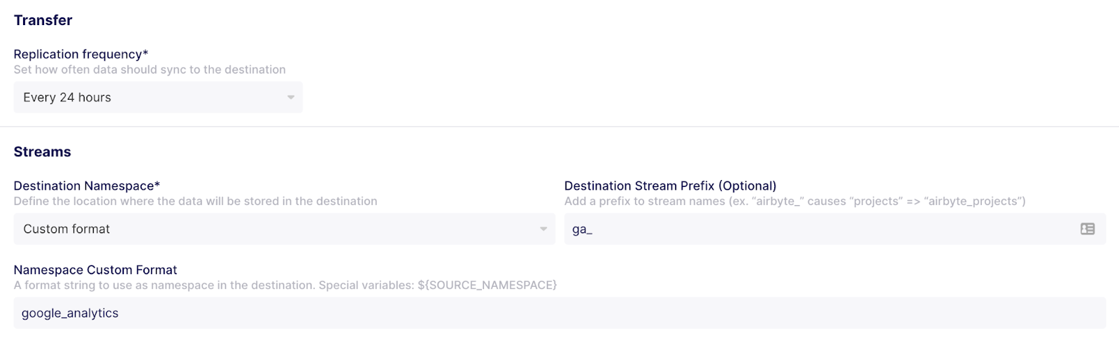
Task: Click the SOURCE_NAMESPACE format helper text
Action: (x=285, y=285)
